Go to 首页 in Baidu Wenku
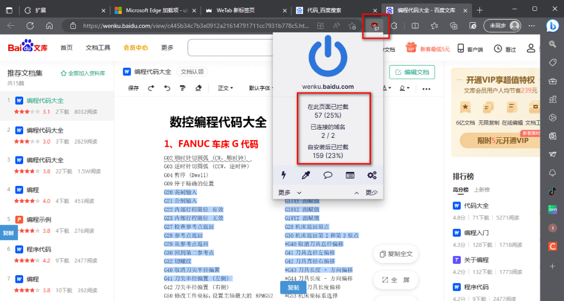Viewport: 564px width, 301px height. tap(67, 47)
